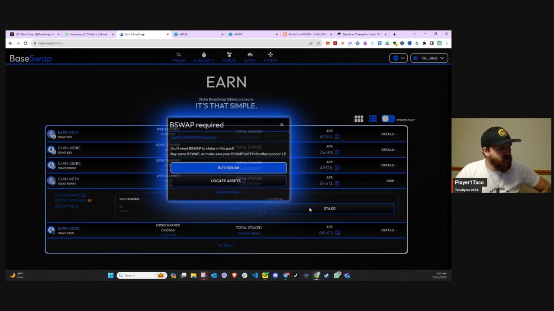This screenshot has width=554, height=311.
Task: Click the EARN WETH Stake BSX pool row
Action: [226, 134]
